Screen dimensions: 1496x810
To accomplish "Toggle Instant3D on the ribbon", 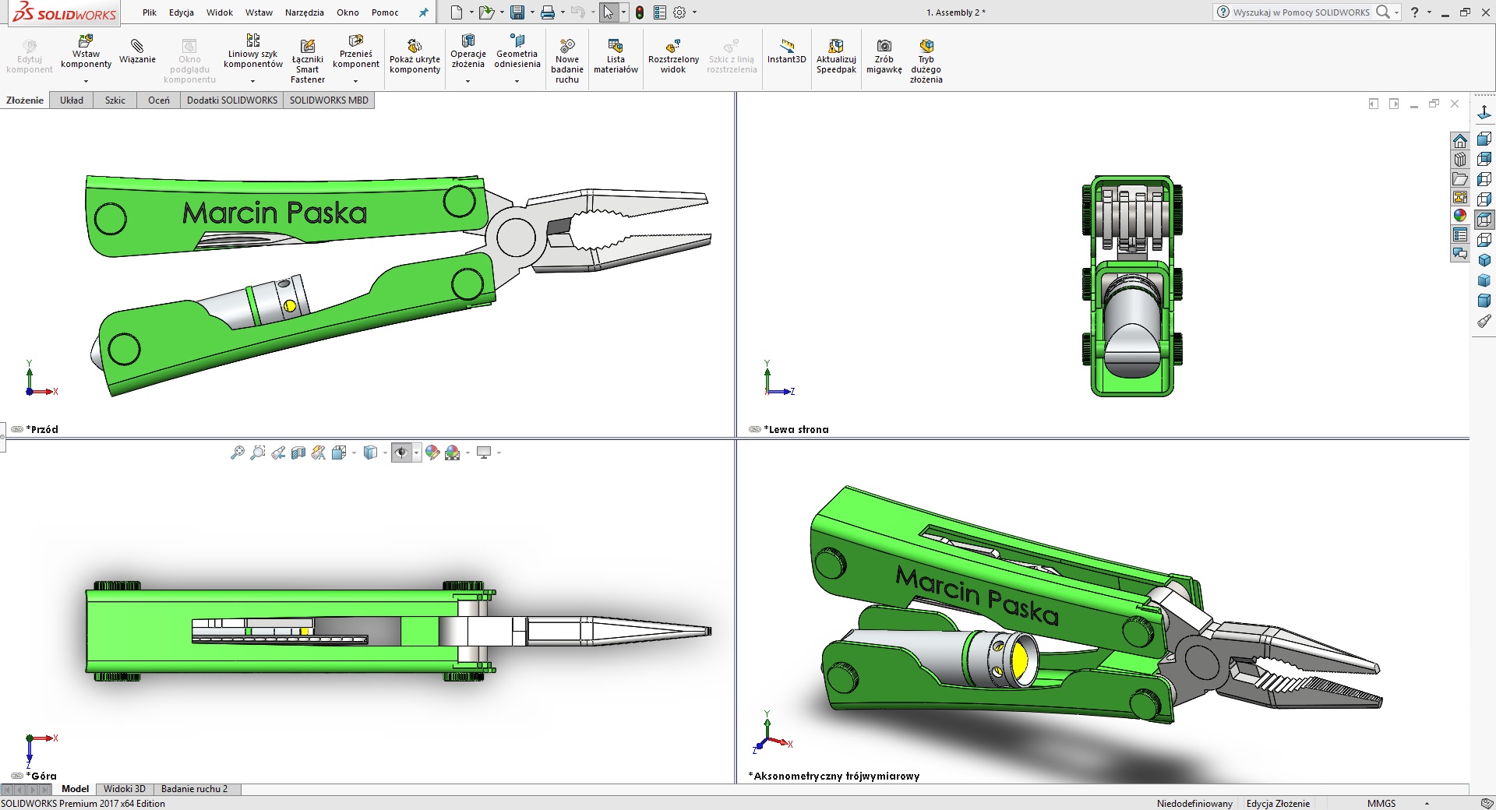I will (x=787, y=51).
